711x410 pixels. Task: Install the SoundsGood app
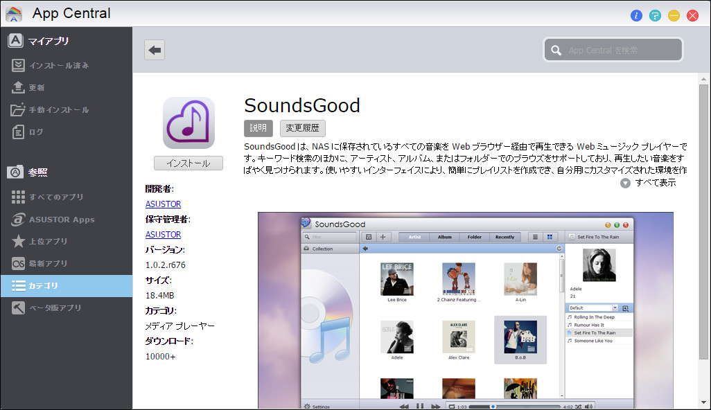(188, 163)
